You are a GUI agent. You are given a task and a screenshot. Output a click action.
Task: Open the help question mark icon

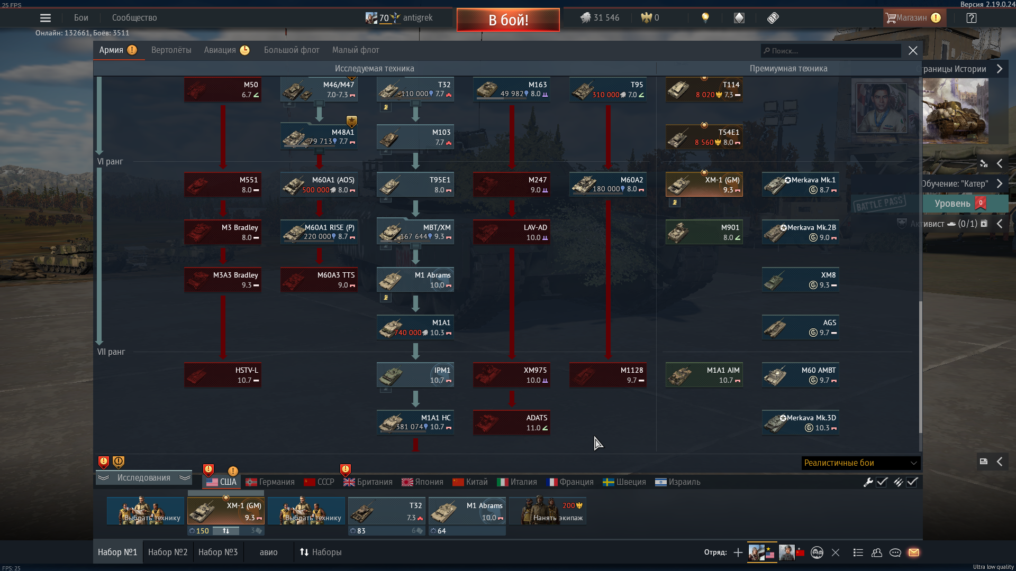click(x=972, y=18)
